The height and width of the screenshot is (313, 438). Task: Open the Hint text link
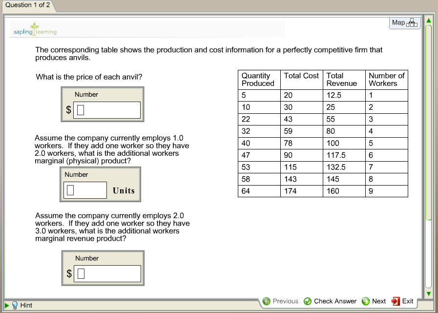[26, 305]
